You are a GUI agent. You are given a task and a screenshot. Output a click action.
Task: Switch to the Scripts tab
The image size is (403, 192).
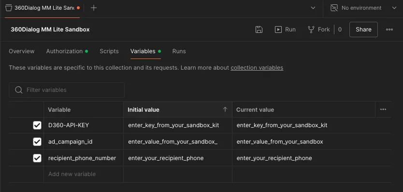(x=109, y=51)
